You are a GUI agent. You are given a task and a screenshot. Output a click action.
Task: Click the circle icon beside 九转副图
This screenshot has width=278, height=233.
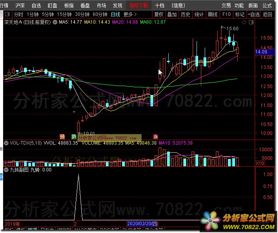tap(6, 169)
